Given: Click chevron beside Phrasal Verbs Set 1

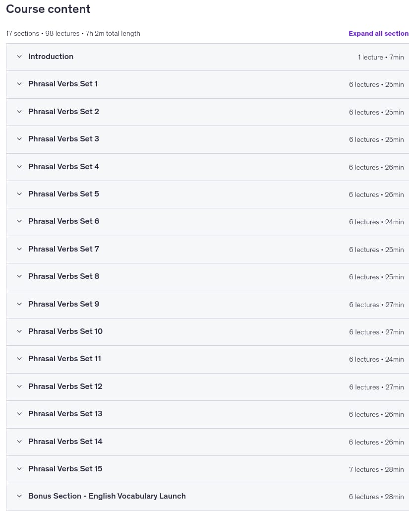Looking at the screenshot, I should point(19,84).
